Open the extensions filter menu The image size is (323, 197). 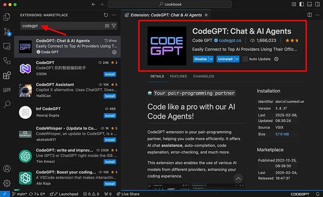tap(114, 26)
